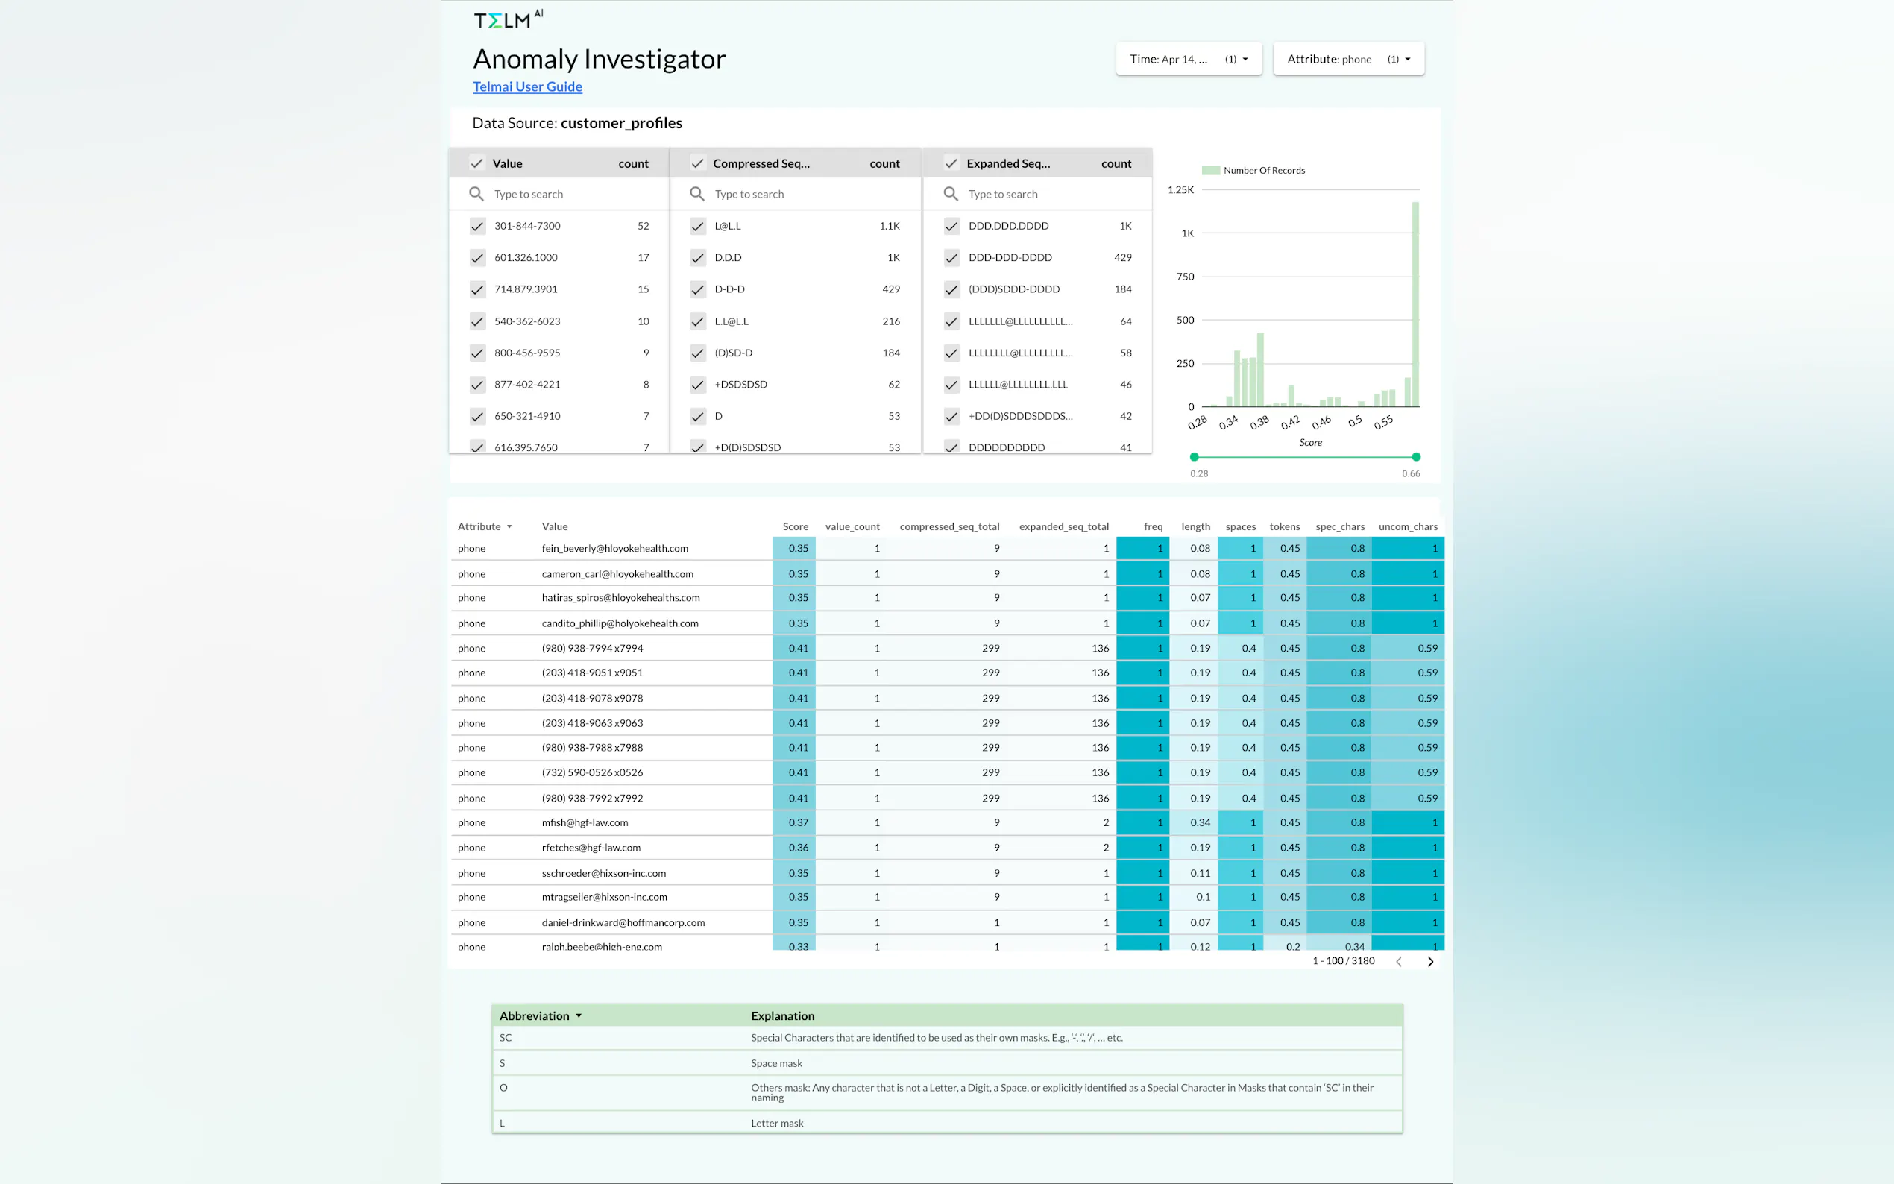Screen dimensions: 1894x1184
Task: Toggle select-all check in Value column header
Action: point(476,163)
